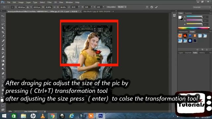The width and height of the screenshot is (212, 119).
Task: Open the Edit menu
Action: (x=14, y=2)
